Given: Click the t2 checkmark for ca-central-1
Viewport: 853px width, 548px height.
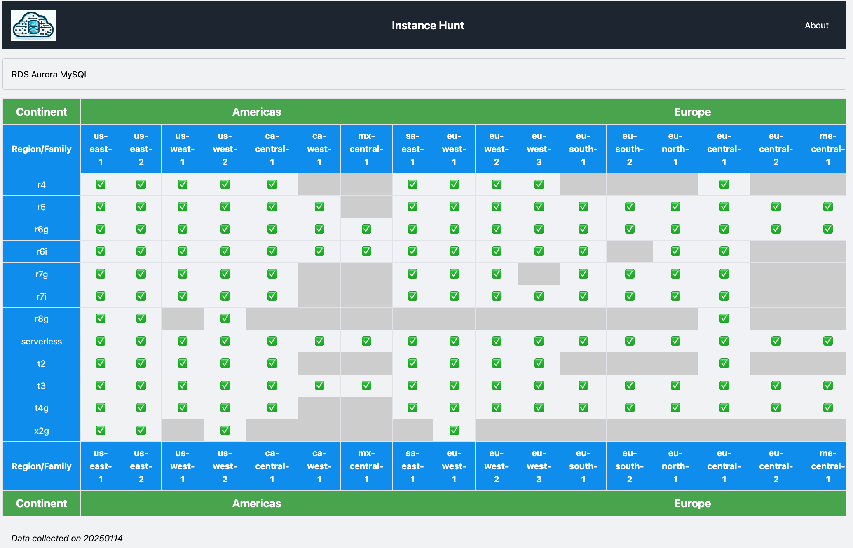Looking at the screenshot, I should (272, 363).
